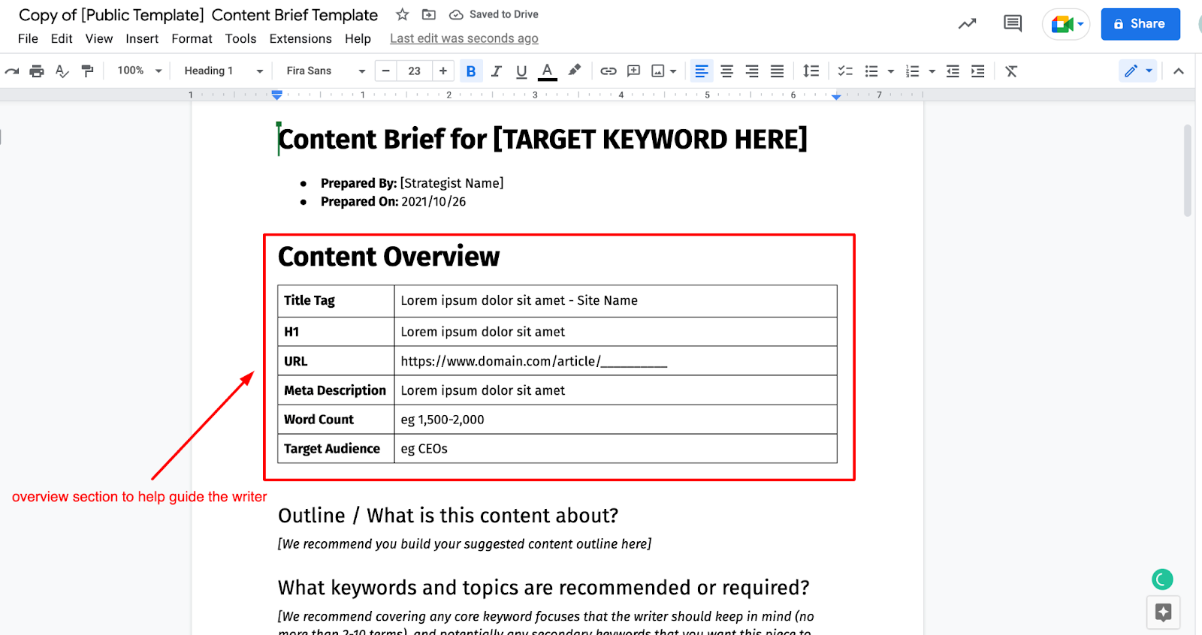Open the highlight color tool

tap(574, 71)
